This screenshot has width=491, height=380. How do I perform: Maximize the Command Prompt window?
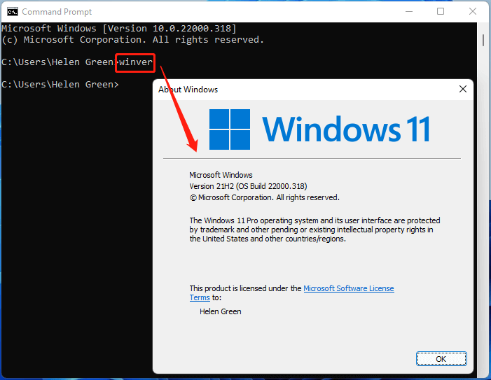coord(441,12)
